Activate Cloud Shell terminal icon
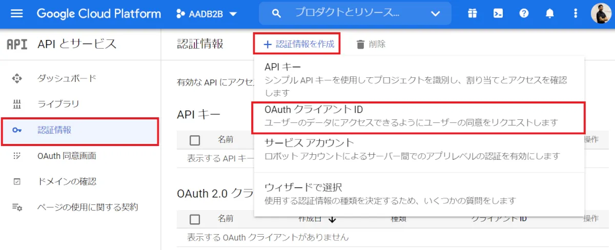The image size is (615, 250). [x=498, y=14]
